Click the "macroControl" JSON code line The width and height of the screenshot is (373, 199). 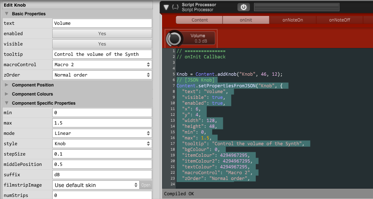coord(217,173)
